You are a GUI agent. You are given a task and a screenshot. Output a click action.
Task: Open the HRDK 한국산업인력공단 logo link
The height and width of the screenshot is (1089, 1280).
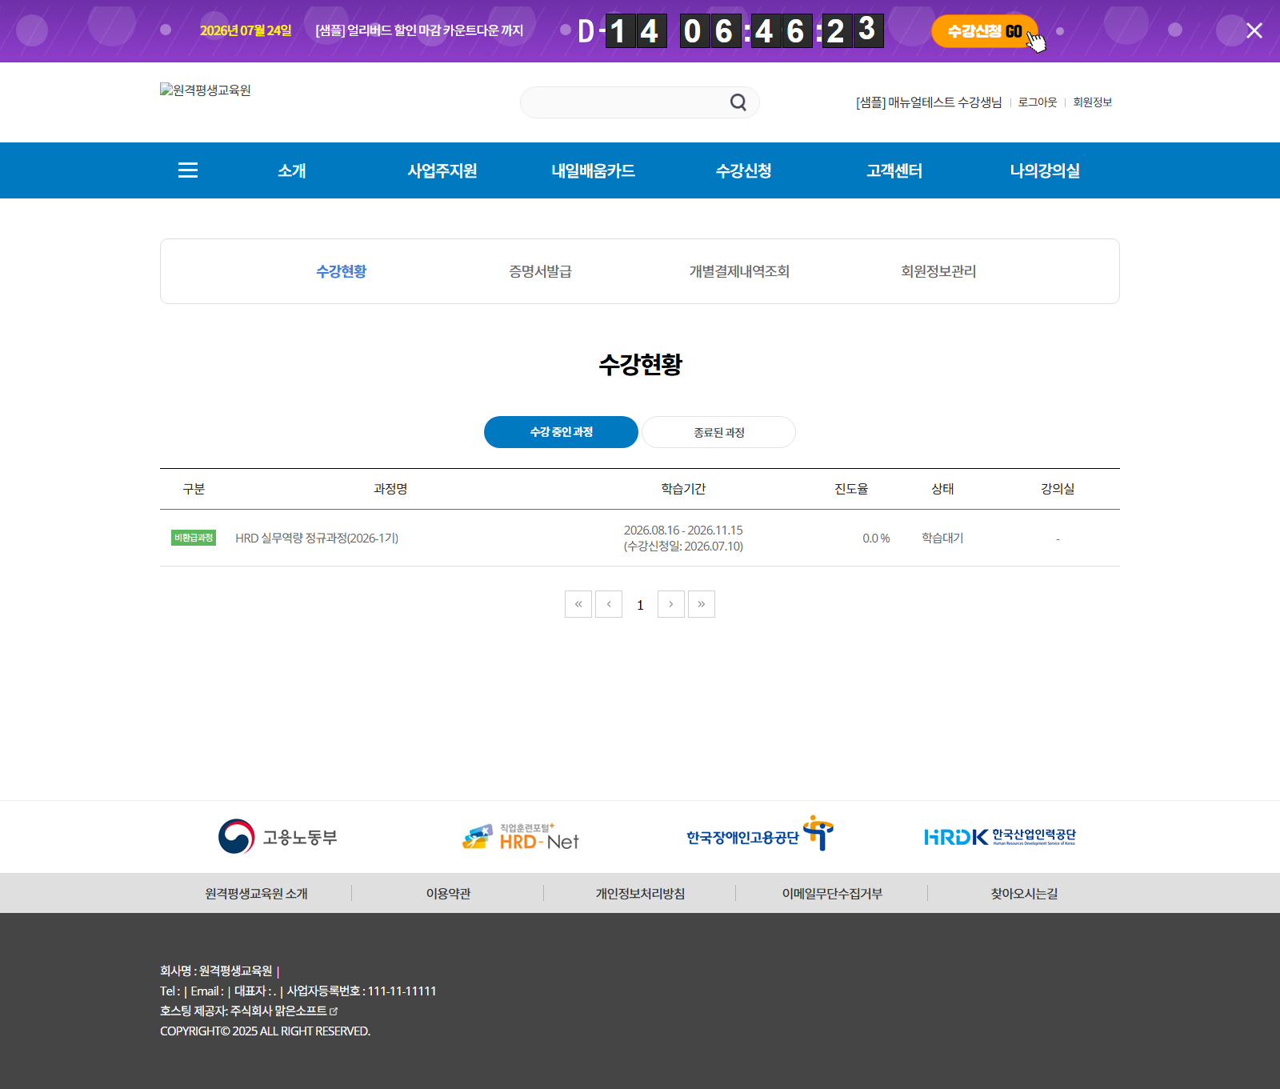pos(1000,837)
